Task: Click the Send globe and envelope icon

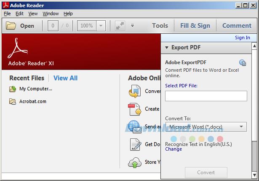Action: 134,127
